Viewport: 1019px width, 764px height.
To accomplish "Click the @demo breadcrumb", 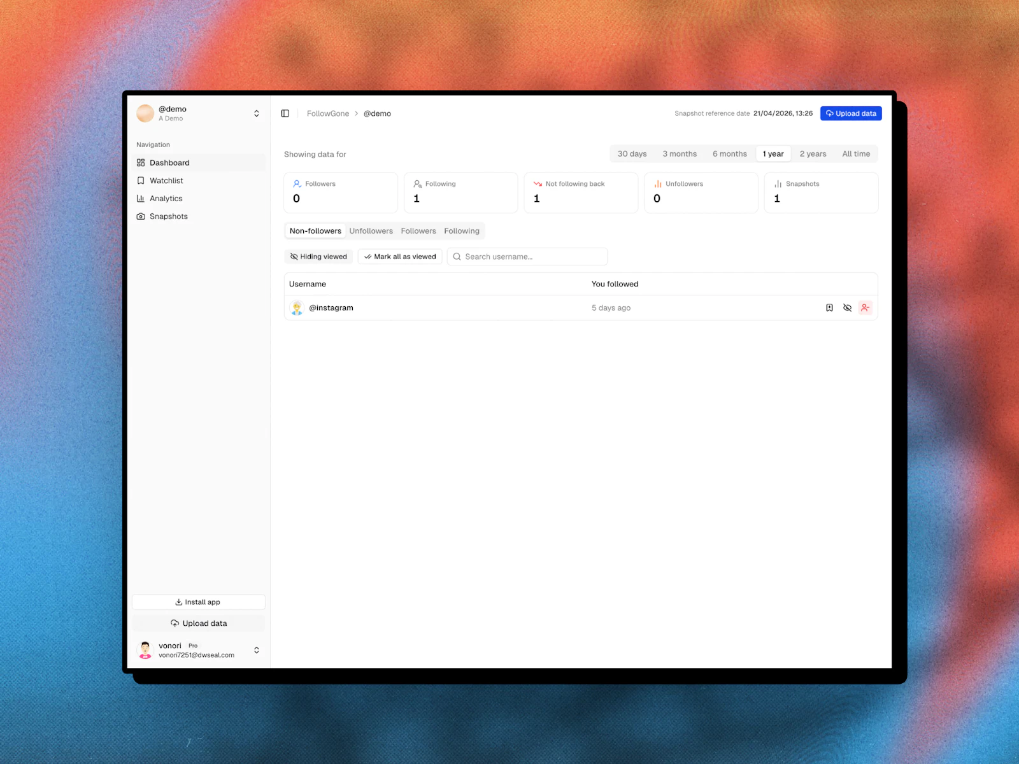I will pos(377,113).
